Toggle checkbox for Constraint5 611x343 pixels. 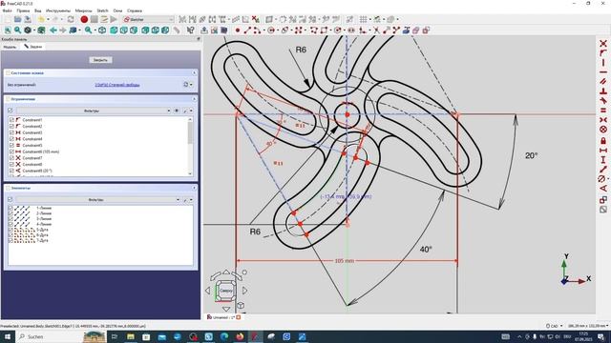click(11, 146)
